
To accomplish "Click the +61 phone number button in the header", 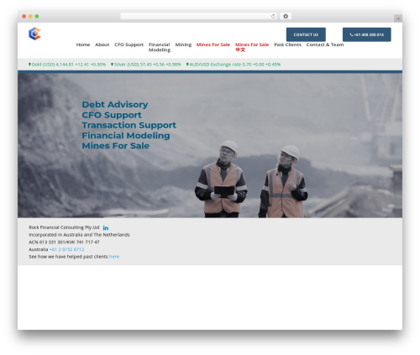I will 367,34.
